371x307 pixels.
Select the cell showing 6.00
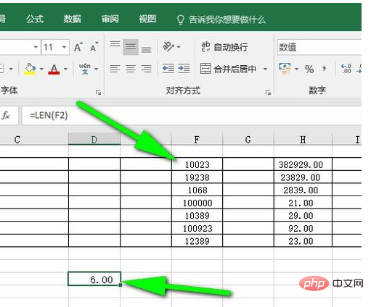[94, 279]
